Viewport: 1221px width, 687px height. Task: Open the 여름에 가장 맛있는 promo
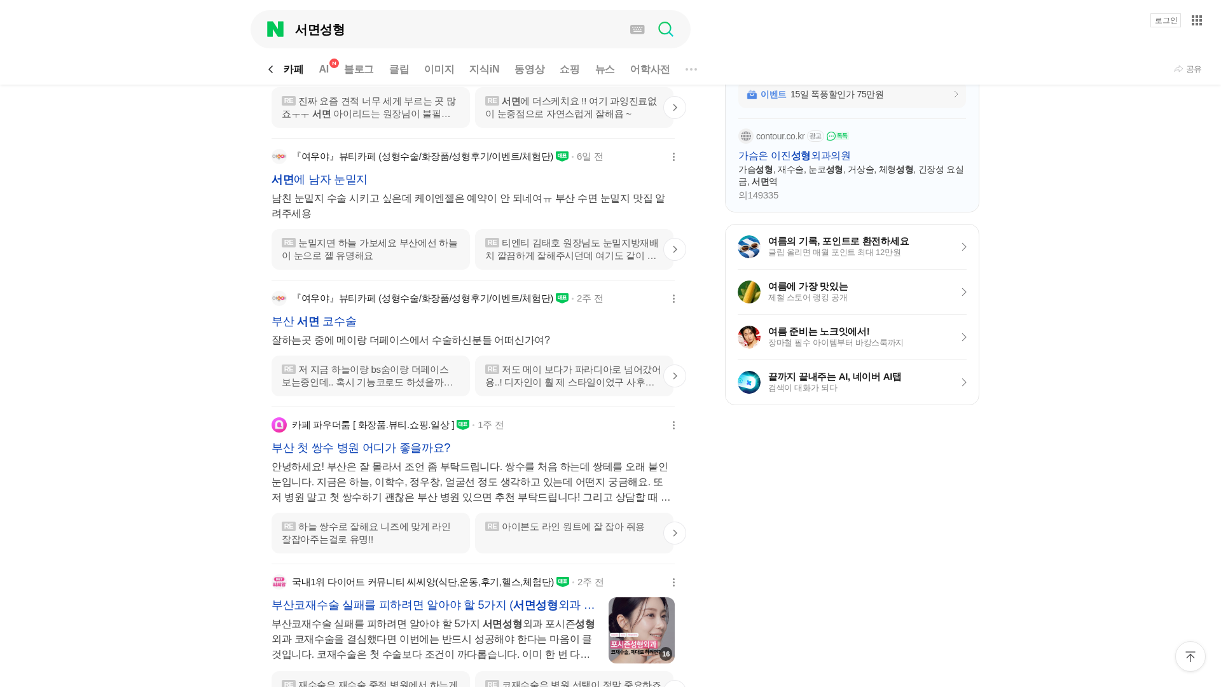click(x=852, y=292)
